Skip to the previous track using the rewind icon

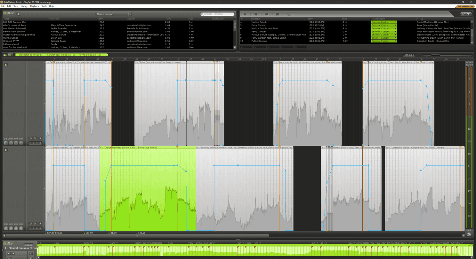266,14
